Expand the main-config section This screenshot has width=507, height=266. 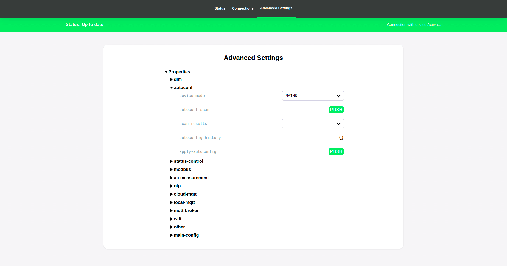click(184, 235)
